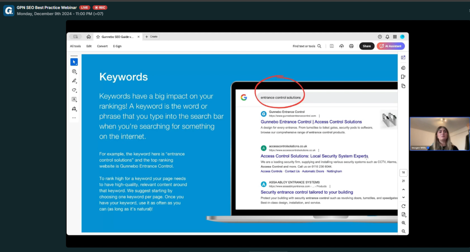The width and height of the screenshot is (470, 252).
Task: Open the apps grid icon
Action: tap(395, 37)
